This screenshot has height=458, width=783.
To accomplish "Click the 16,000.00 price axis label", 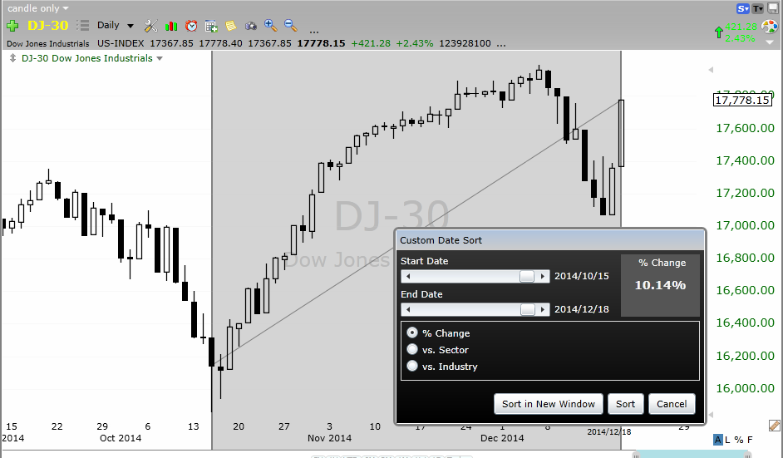I will click(x=745, y=388).
